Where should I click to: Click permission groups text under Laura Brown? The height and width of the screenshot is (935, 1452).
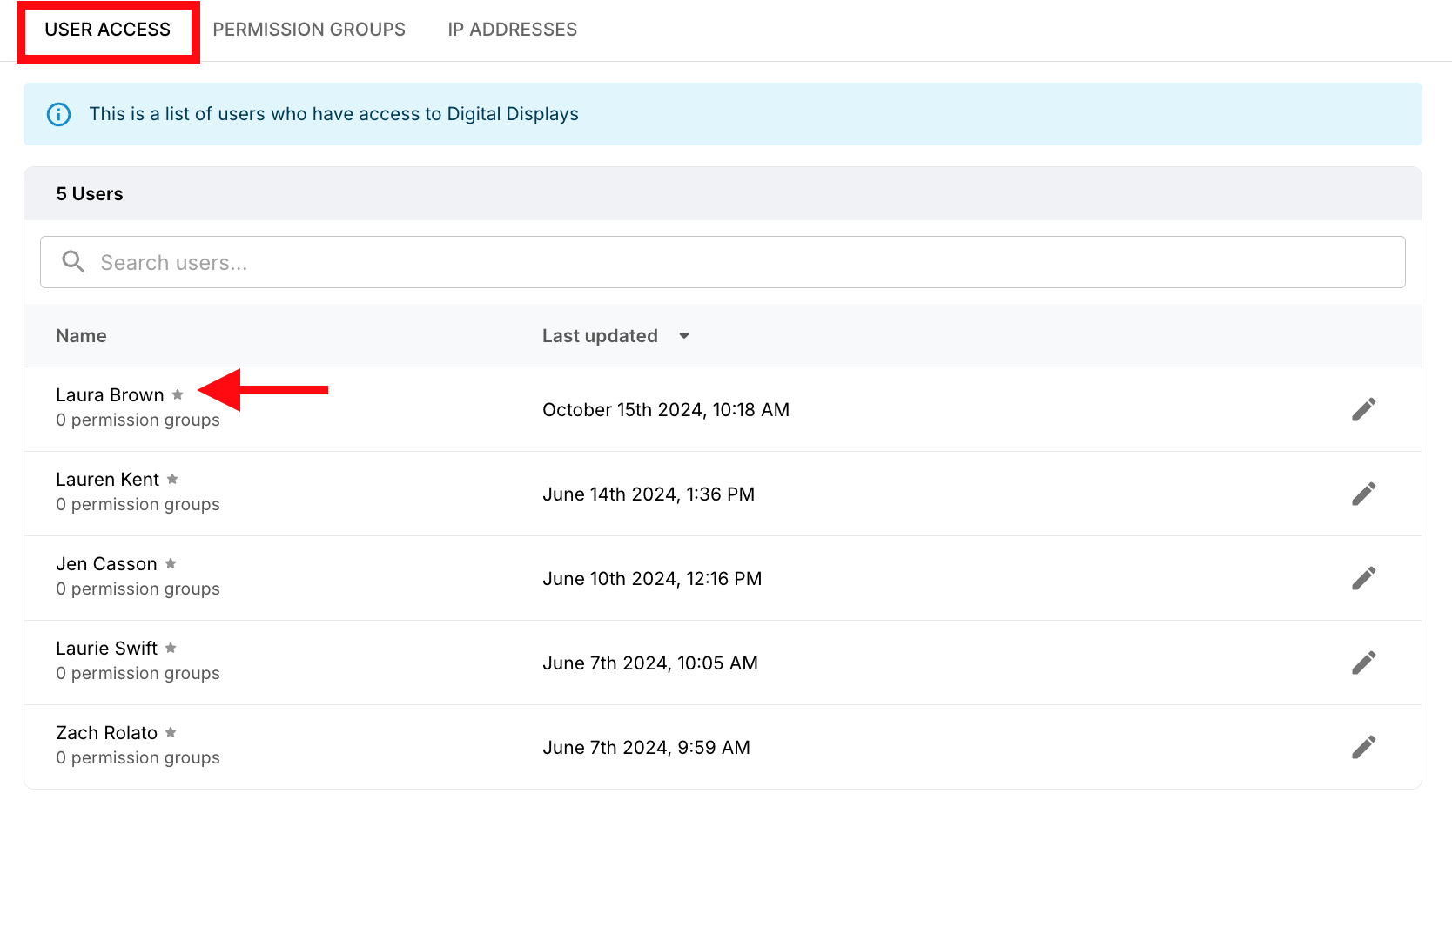138,420
